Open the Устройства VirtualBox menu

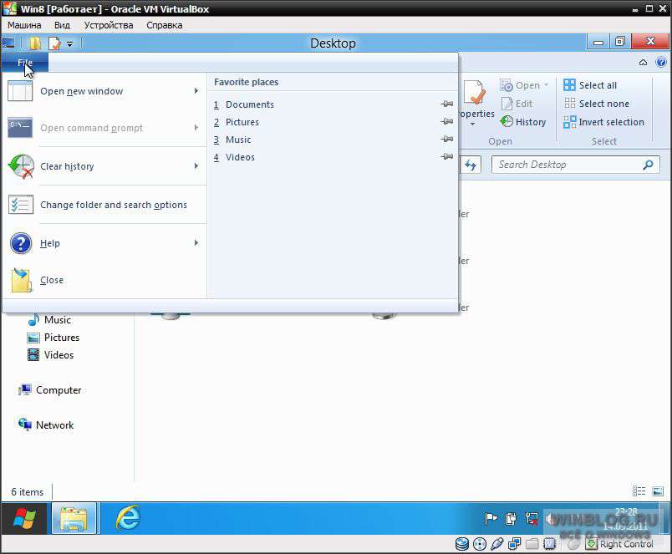tap(109, 25)
